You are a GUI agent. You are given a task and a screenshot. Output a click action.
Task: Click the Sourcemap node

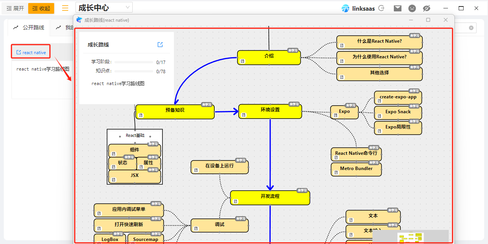[146, 239]
